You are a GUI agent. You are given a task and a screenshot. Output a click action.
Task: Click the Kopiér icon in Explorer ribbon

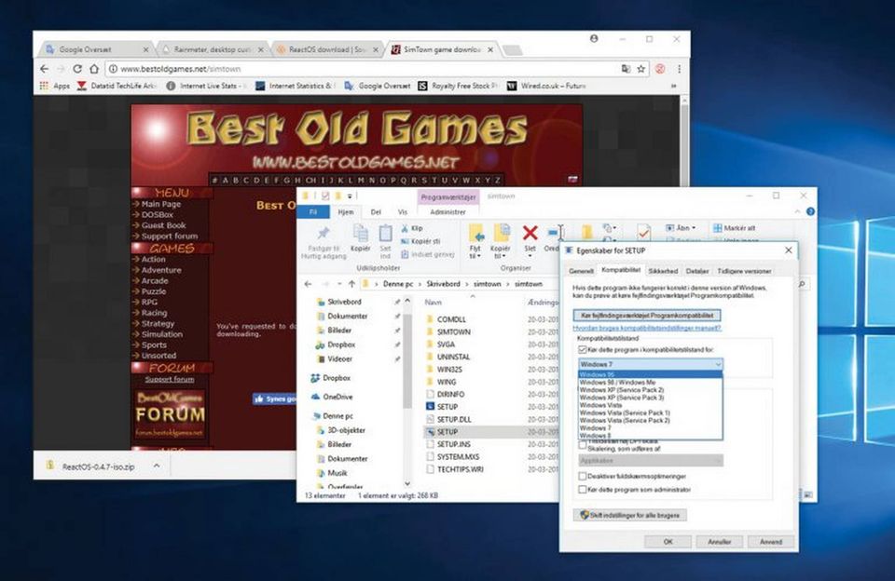[x=360, y=233]
